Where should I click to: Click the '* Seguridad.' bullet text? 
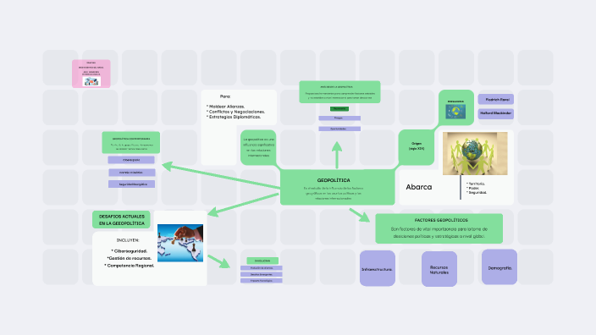tap(477, 193)
